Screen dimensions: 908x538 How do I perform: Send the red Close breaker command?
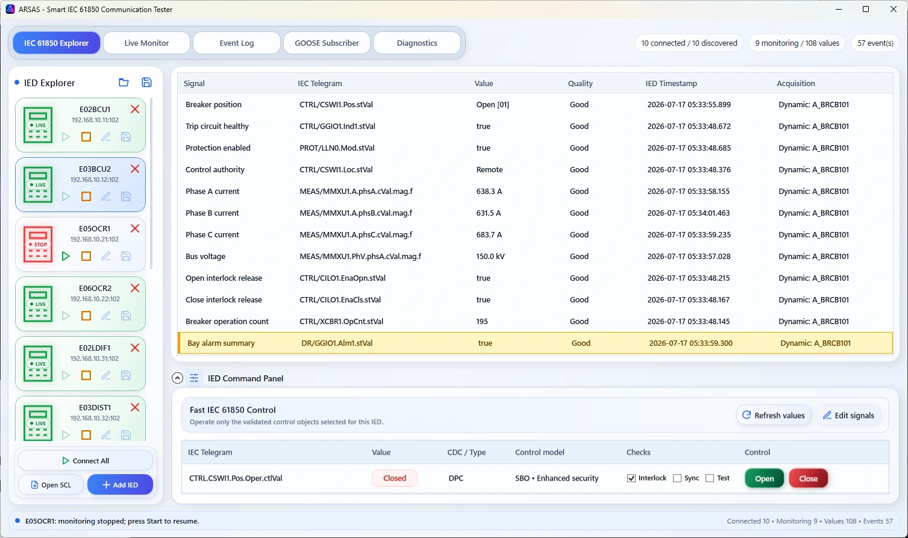click(808, 478)
